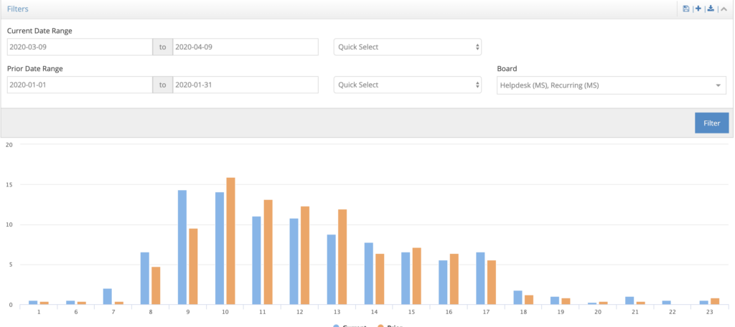The image size is (735, 327).
Task: Open Quick Select for Current Date Range
Action: (x=407, y=47)
